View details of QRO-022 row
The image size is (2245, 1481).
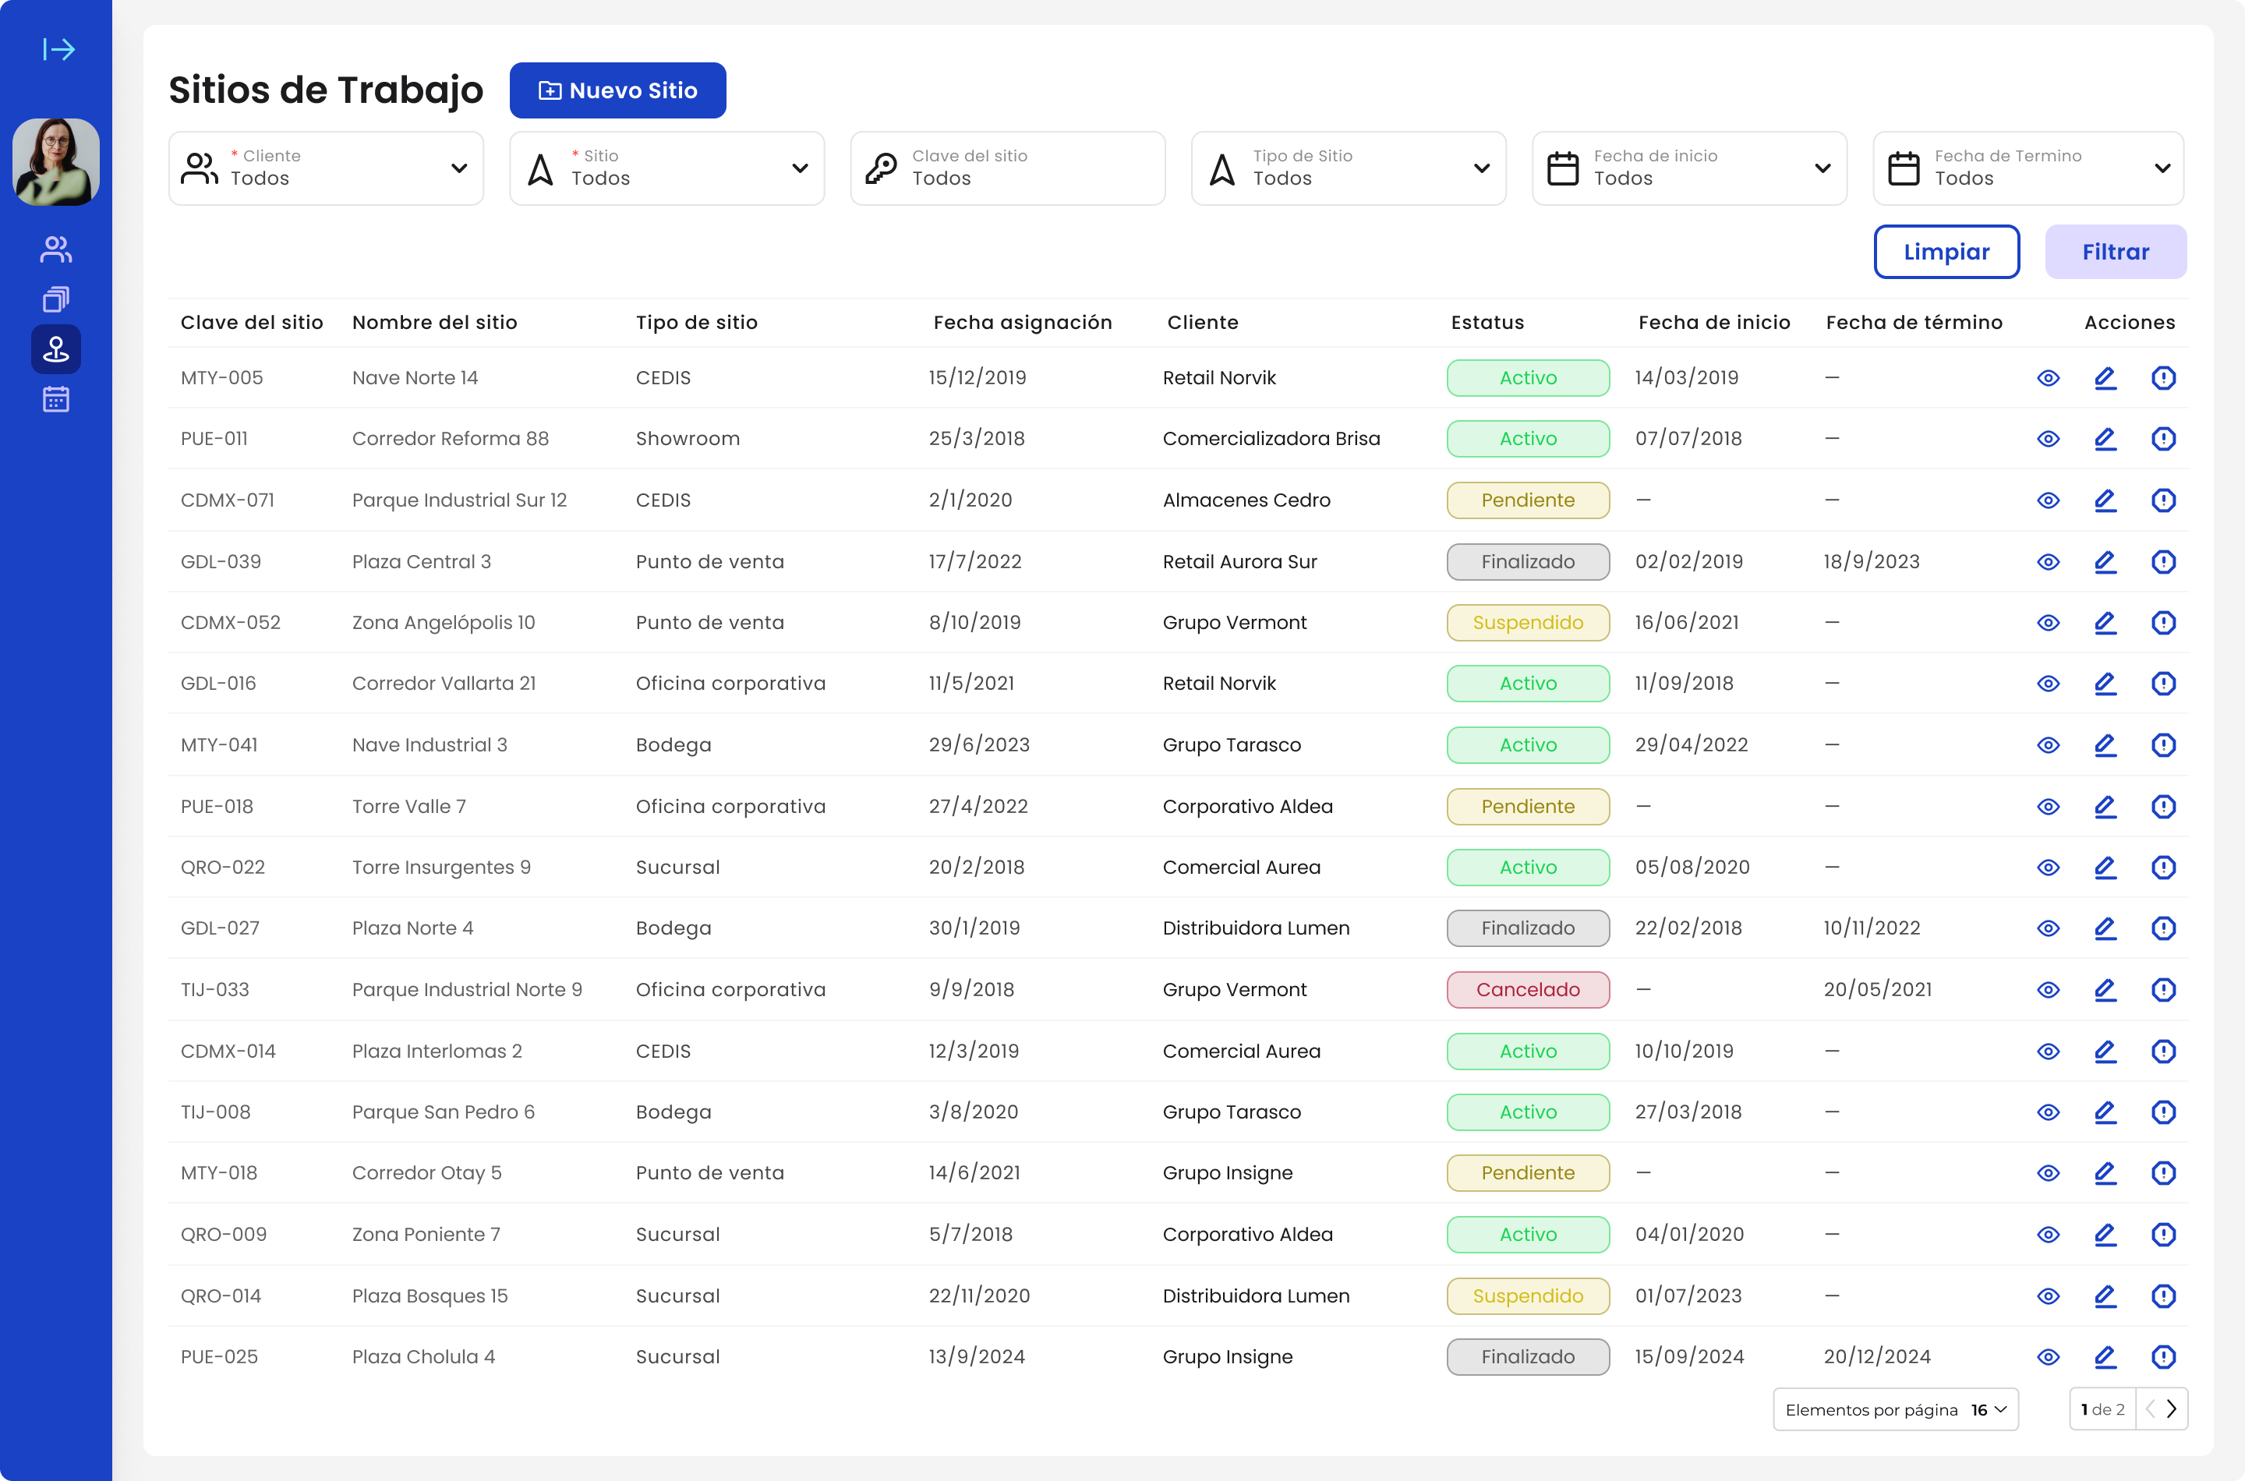click(x=2048, y=867)
